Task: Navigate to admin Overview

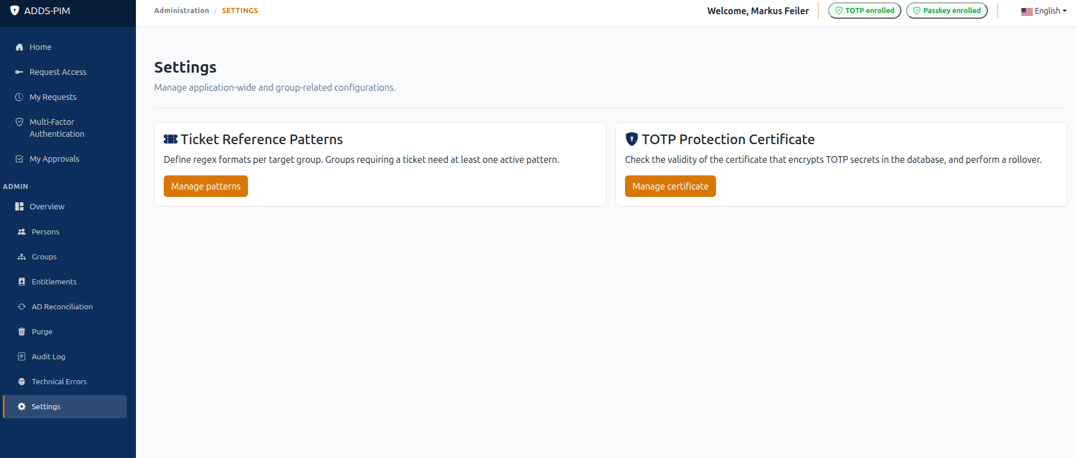Action: click(65, 207)
